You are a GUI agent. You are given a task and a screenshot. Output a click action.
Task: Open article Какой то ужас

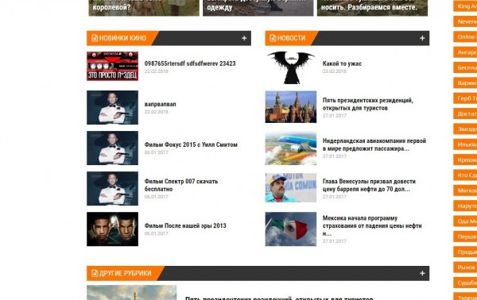(342, 63)
